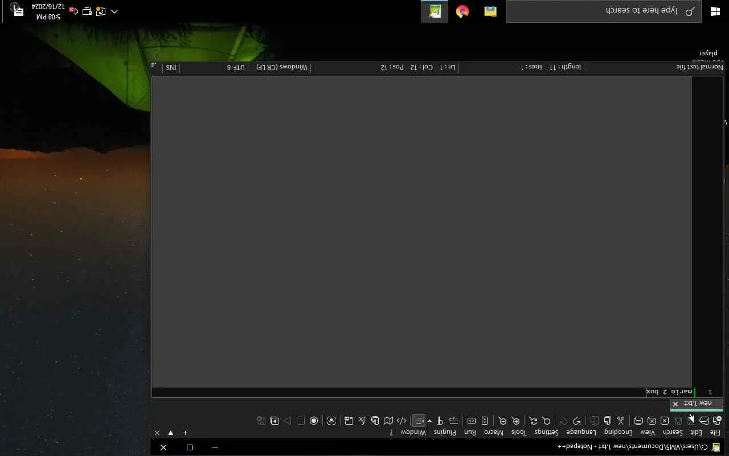
Task: Open the dropdown arrow beside Show All Characters
Action: [x=430, y=421]
